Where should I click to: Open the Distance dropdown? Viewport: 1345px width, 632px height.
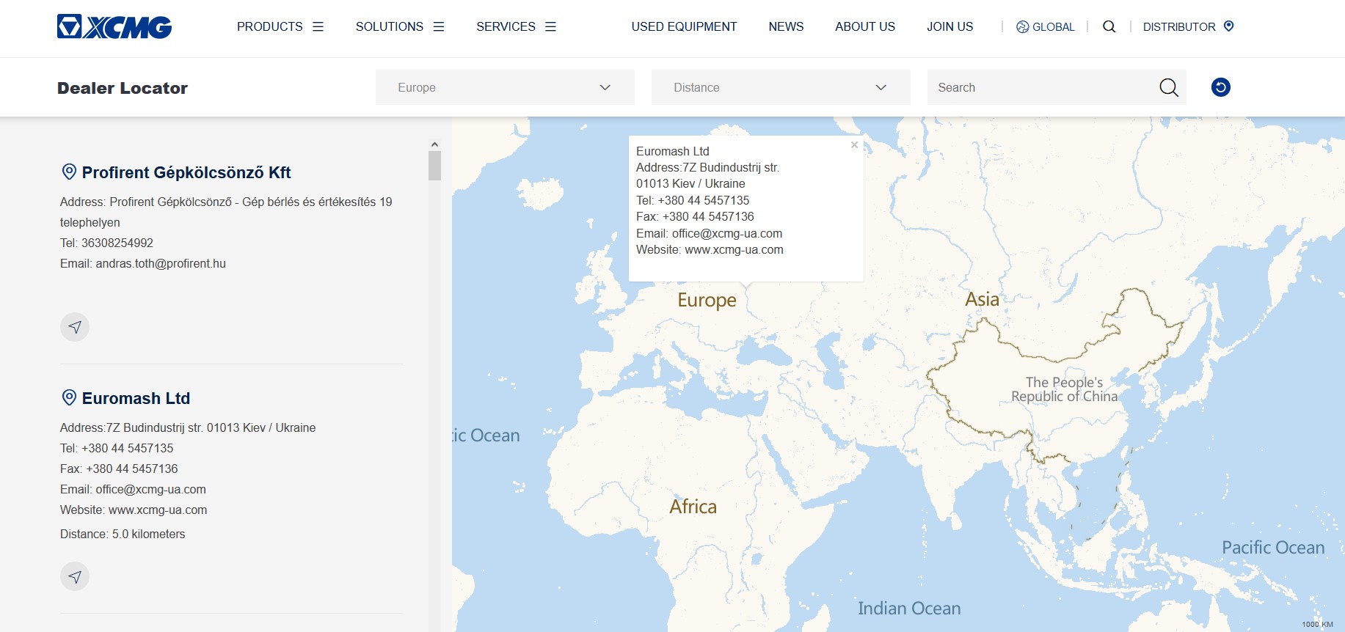click(x=780, y=87)
